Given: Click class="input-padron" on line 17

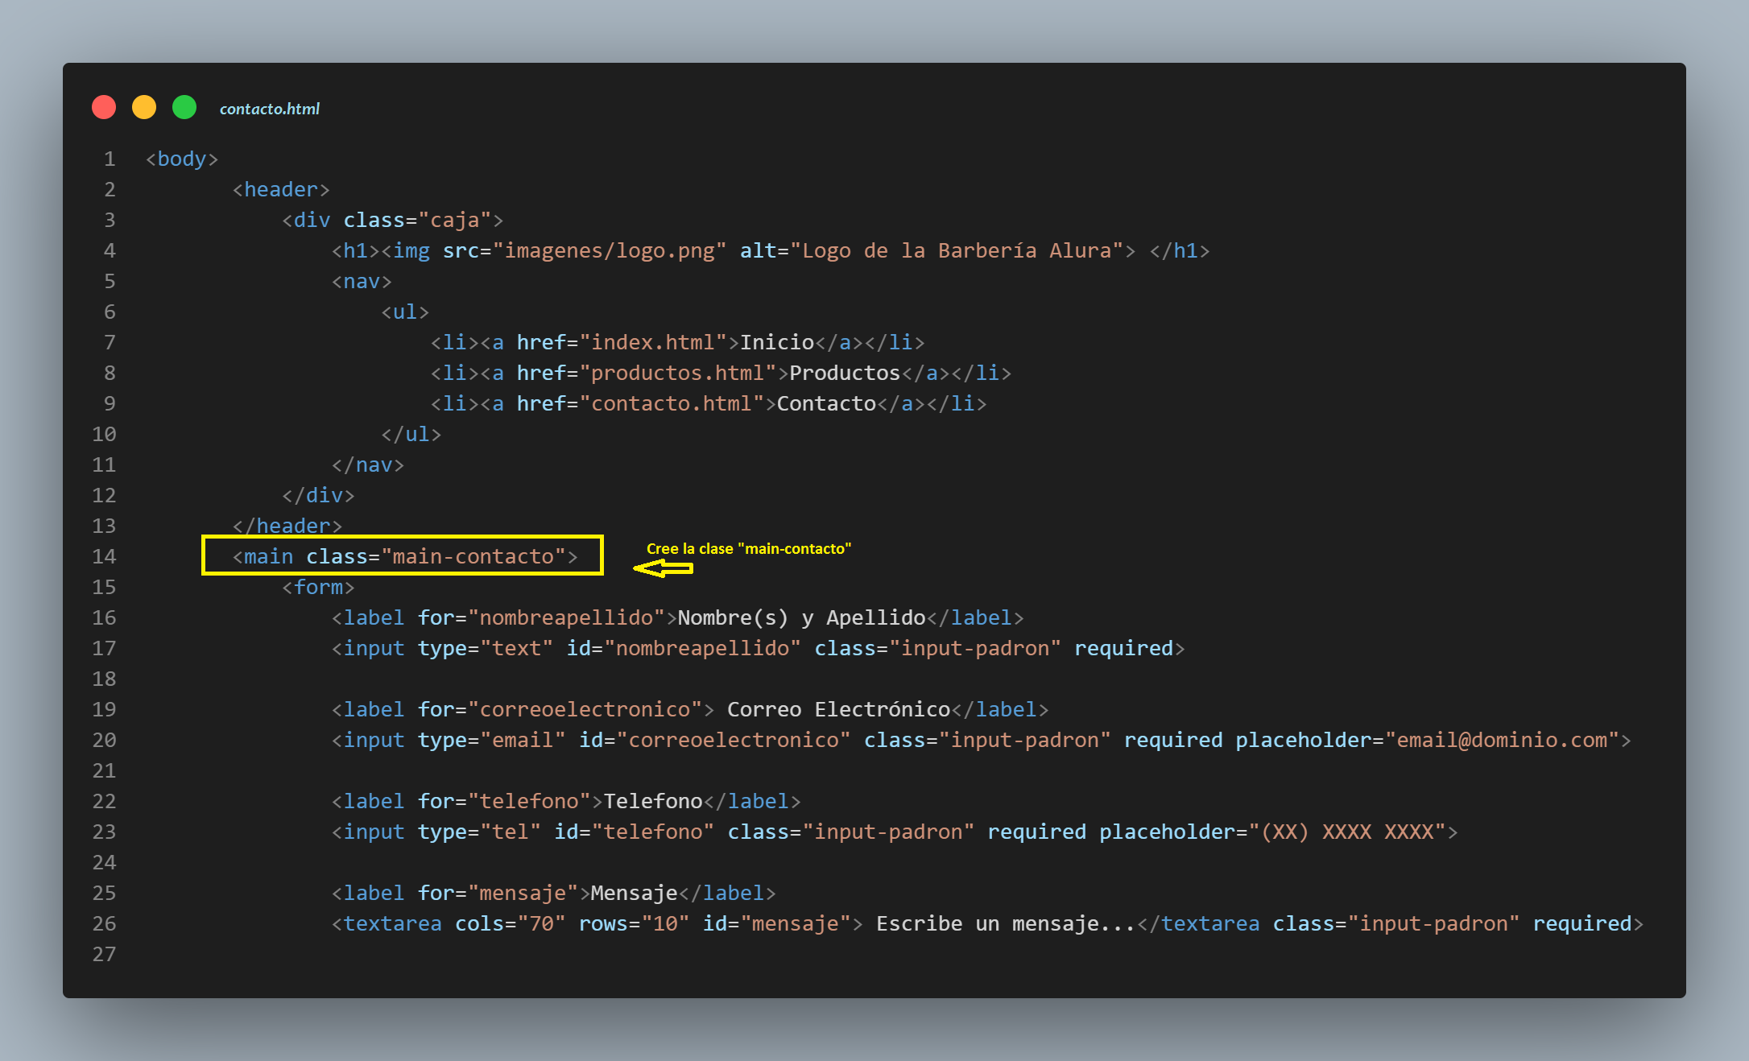Looking at the screenshot, I should (938, 648).
